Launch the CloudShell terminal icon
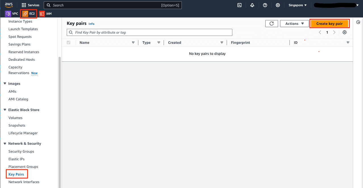363x188 pixels. point(239,5)
